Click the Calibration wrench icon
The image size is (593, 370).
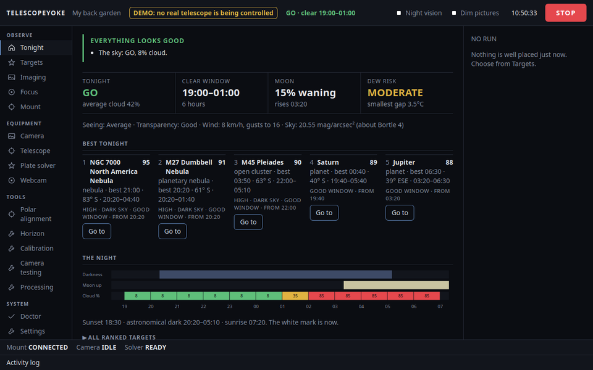click(12, 248)
